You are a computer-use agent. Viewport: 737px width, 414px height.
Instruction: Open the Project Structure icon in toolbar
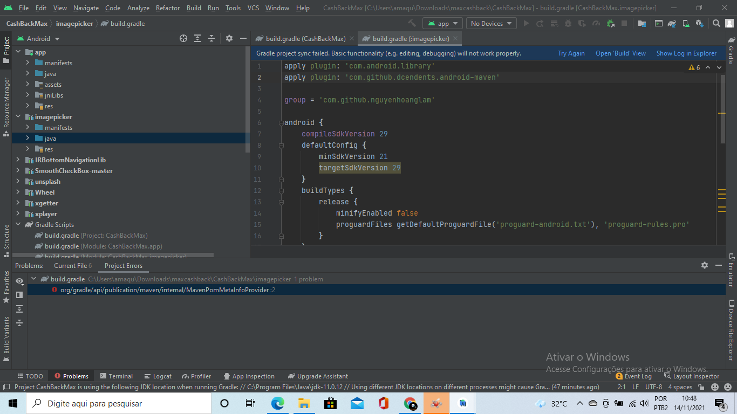(x=642, y=24)
